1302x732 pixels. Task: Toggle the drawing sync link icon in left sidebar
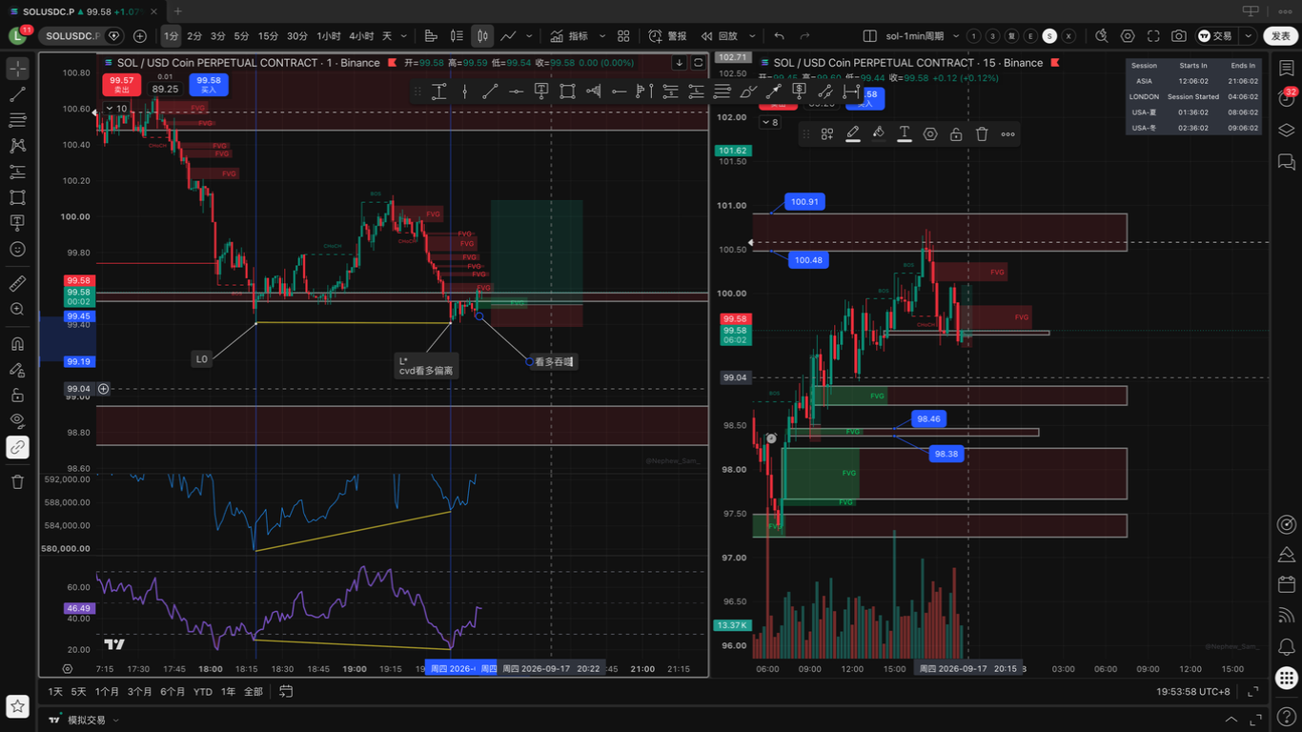pos(17,447)
